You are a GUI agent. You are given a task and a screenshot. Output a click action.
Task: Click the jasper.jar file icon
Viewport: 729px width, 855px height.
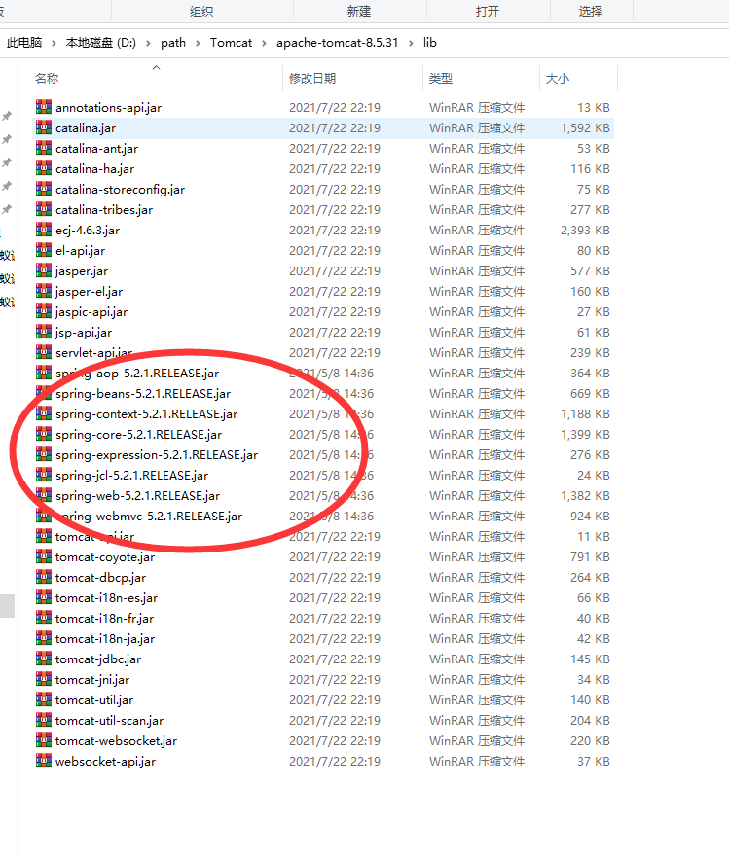coord(44,270)
